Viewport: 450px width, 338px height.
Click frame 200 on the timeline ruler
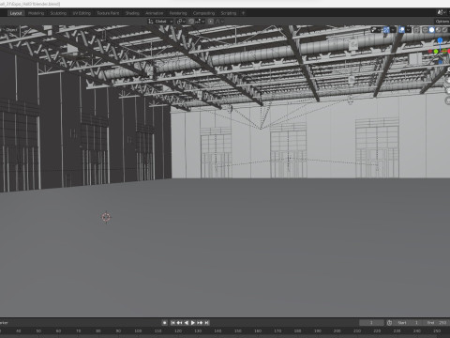337,330
